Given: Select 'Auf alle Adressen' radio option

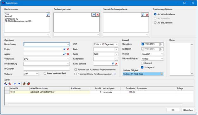Looking at the screenshot, I should [155, 23].
